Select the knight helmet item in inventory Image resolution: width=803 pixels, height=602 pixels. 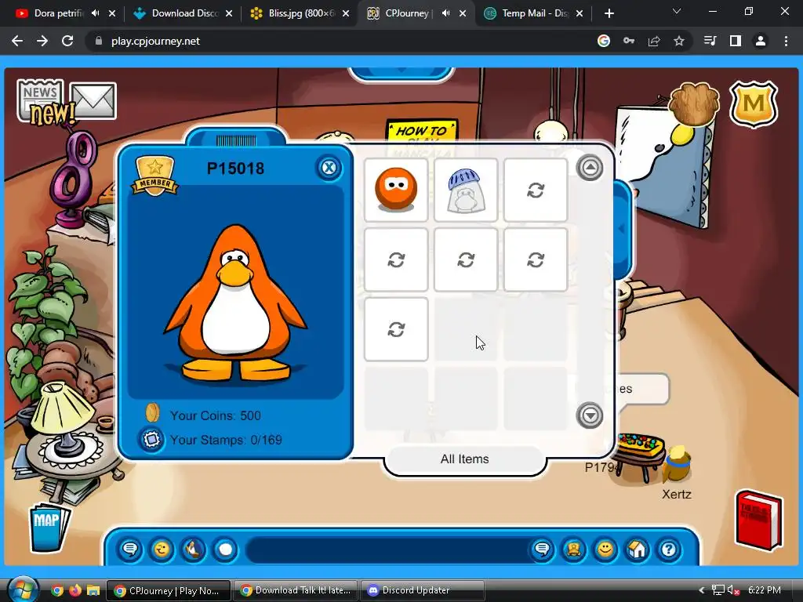coord(466,190)
